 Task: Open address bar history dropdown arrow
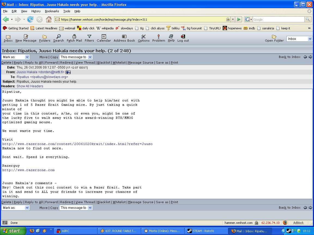tap(233, 19)
